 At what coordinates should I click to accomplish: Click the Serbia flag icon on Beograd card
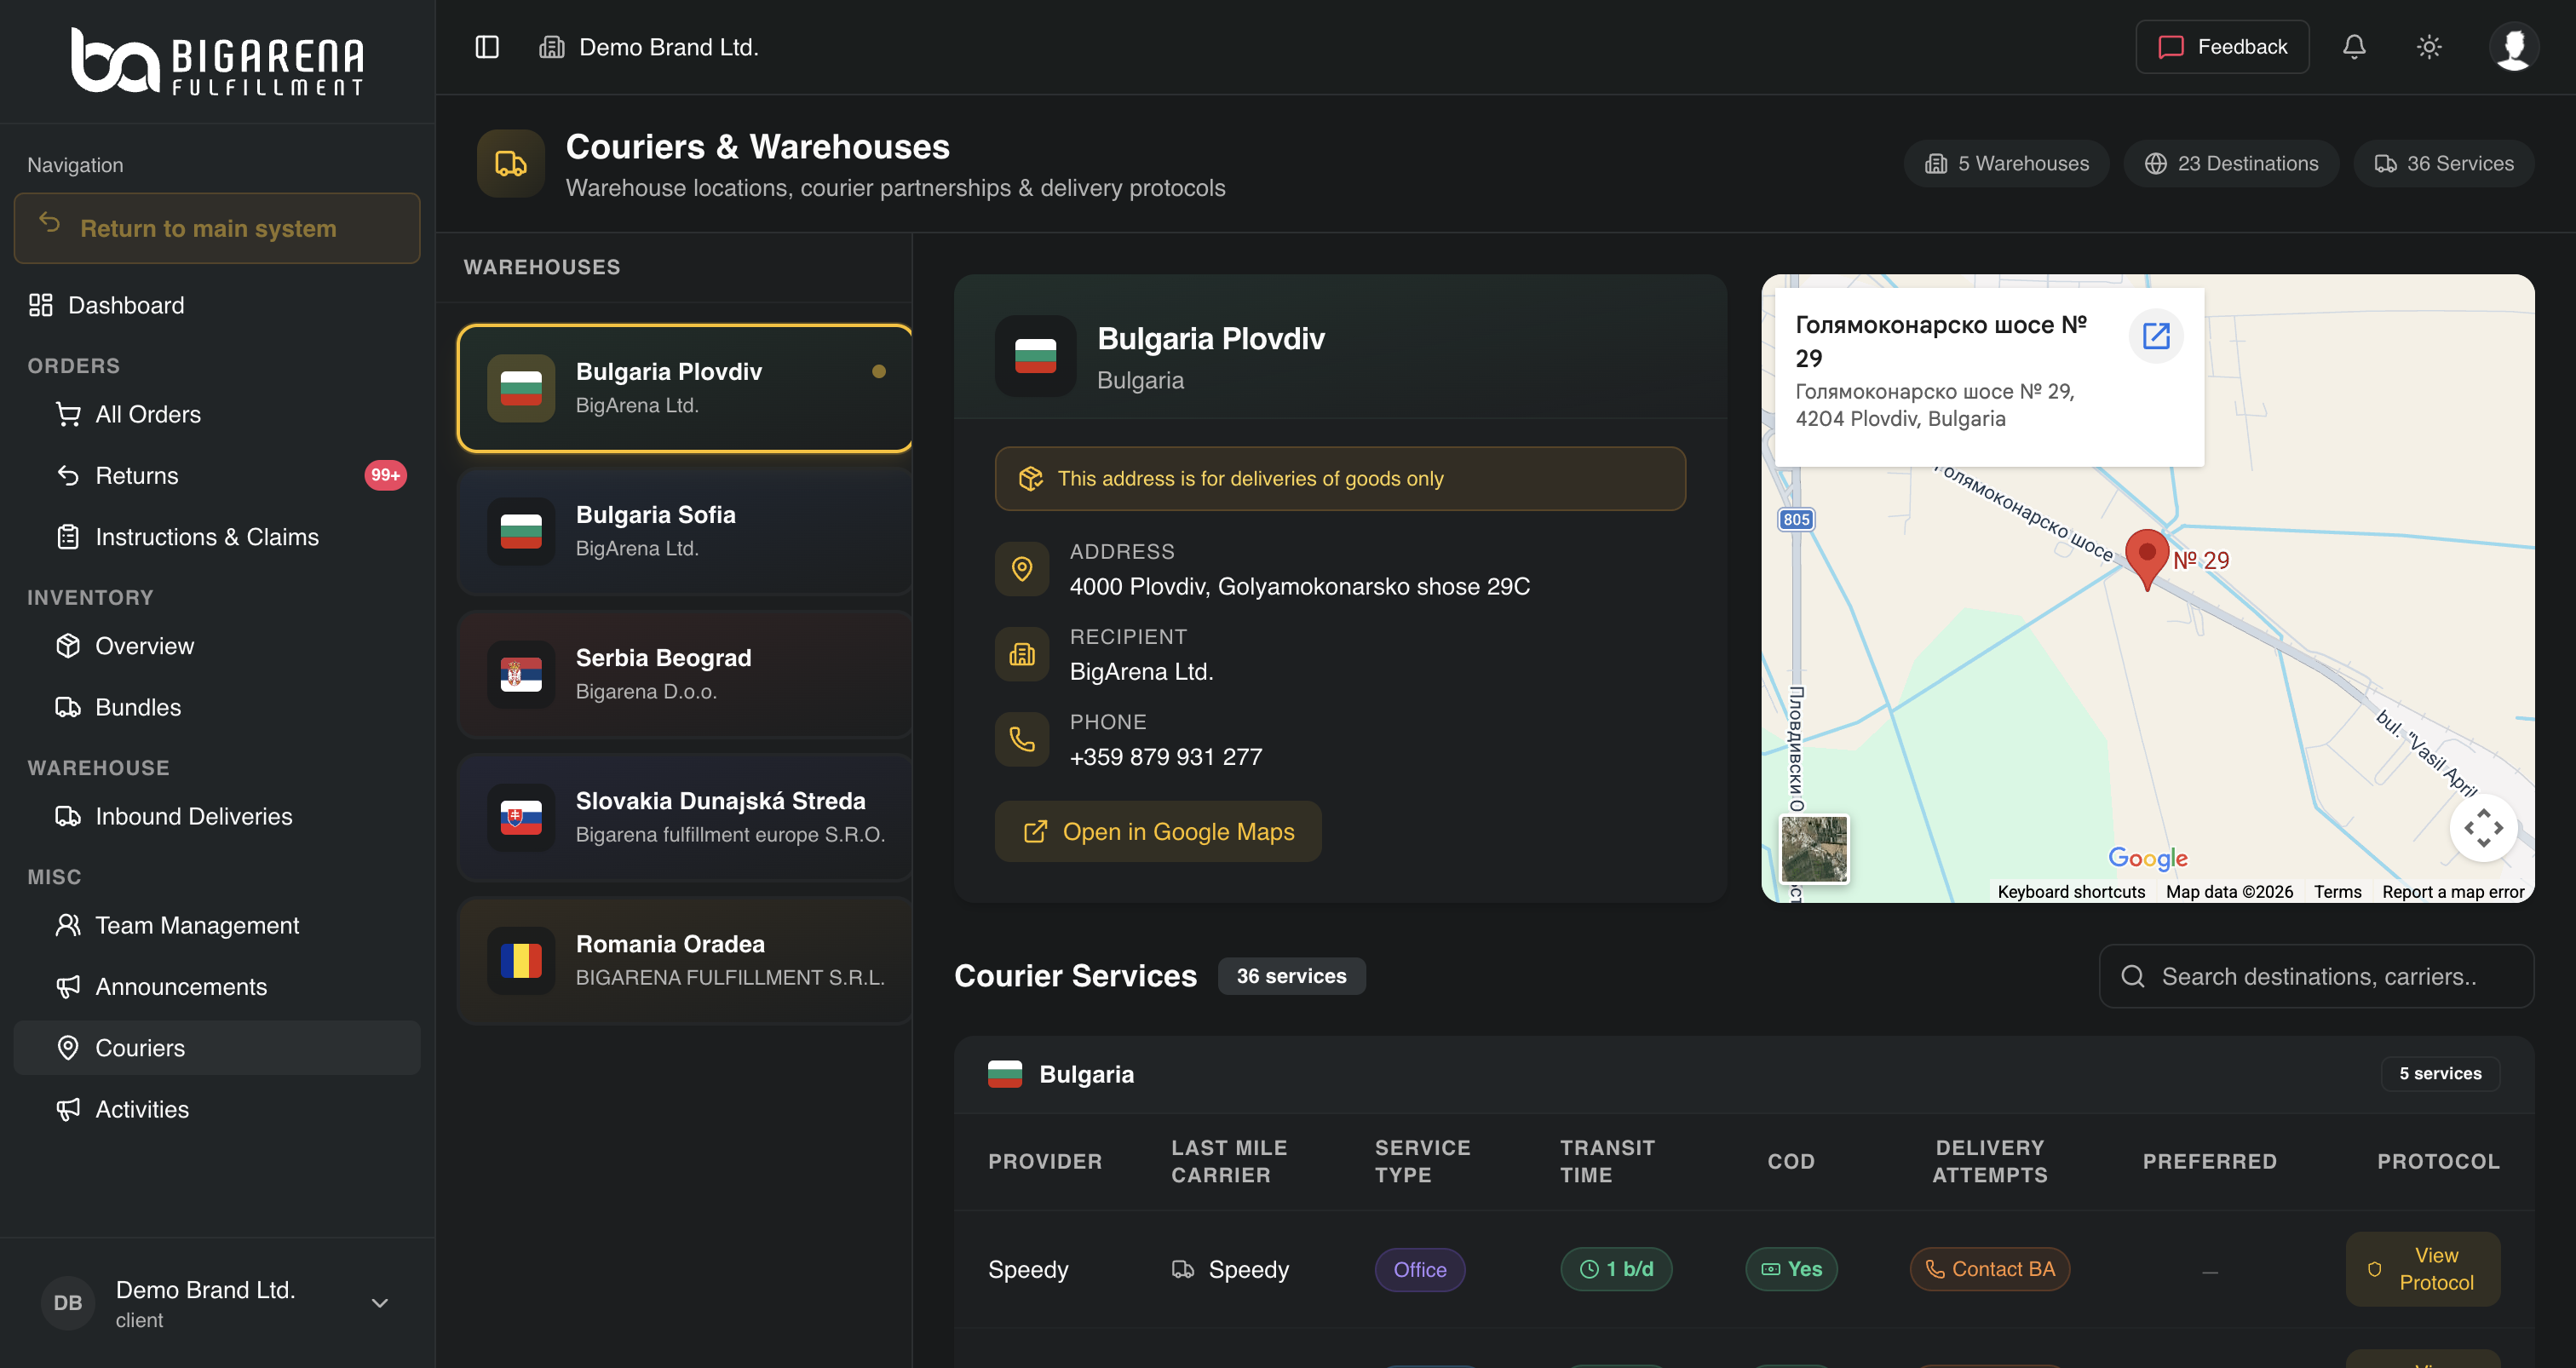click(x=521, y=674)
